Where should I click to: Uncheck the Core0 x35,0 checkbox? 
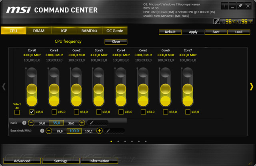pos(32,112)
